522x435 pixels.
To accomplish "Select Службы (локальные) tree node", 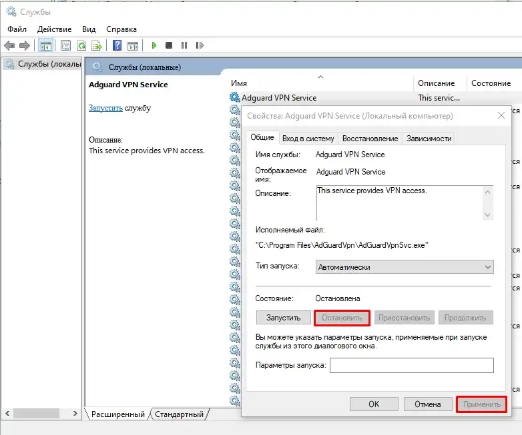I will (x=43, y=64).
